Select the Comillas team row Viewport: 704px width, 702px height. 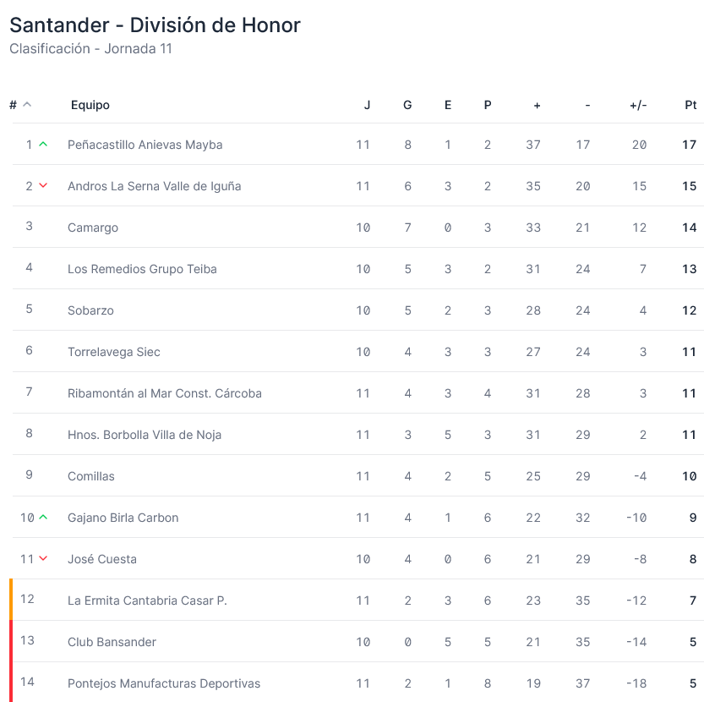357,475
